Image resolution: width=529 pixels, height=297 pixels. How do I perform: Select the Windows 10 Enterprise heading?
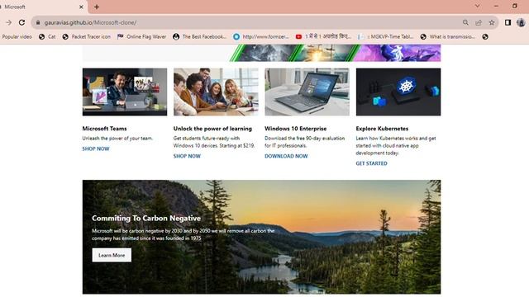[296, 129]
